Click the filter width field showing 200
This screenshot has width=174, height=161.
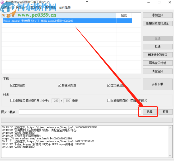coord(56,101)
